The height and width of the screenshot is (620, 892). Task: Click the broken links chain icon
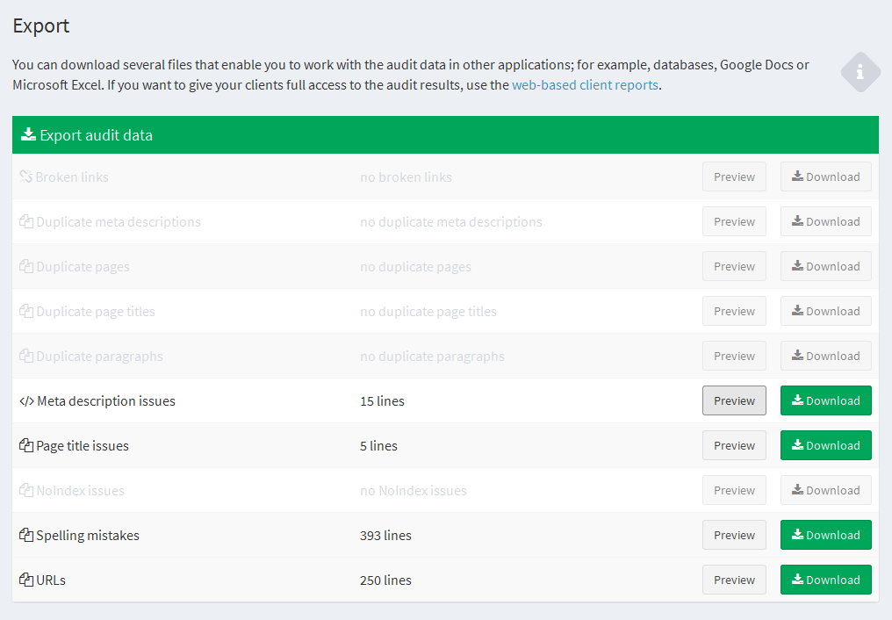tap(25, 177)
